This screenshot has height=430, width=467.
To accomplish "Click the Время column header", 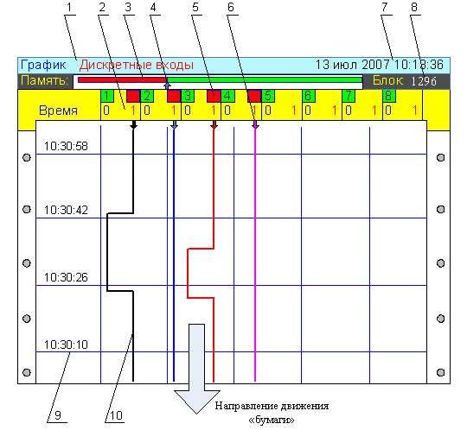I will 59,111.
